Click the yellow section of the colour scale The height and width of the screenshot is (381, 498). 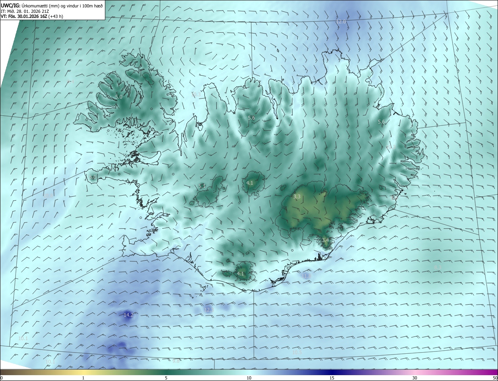tap(83, 372)
